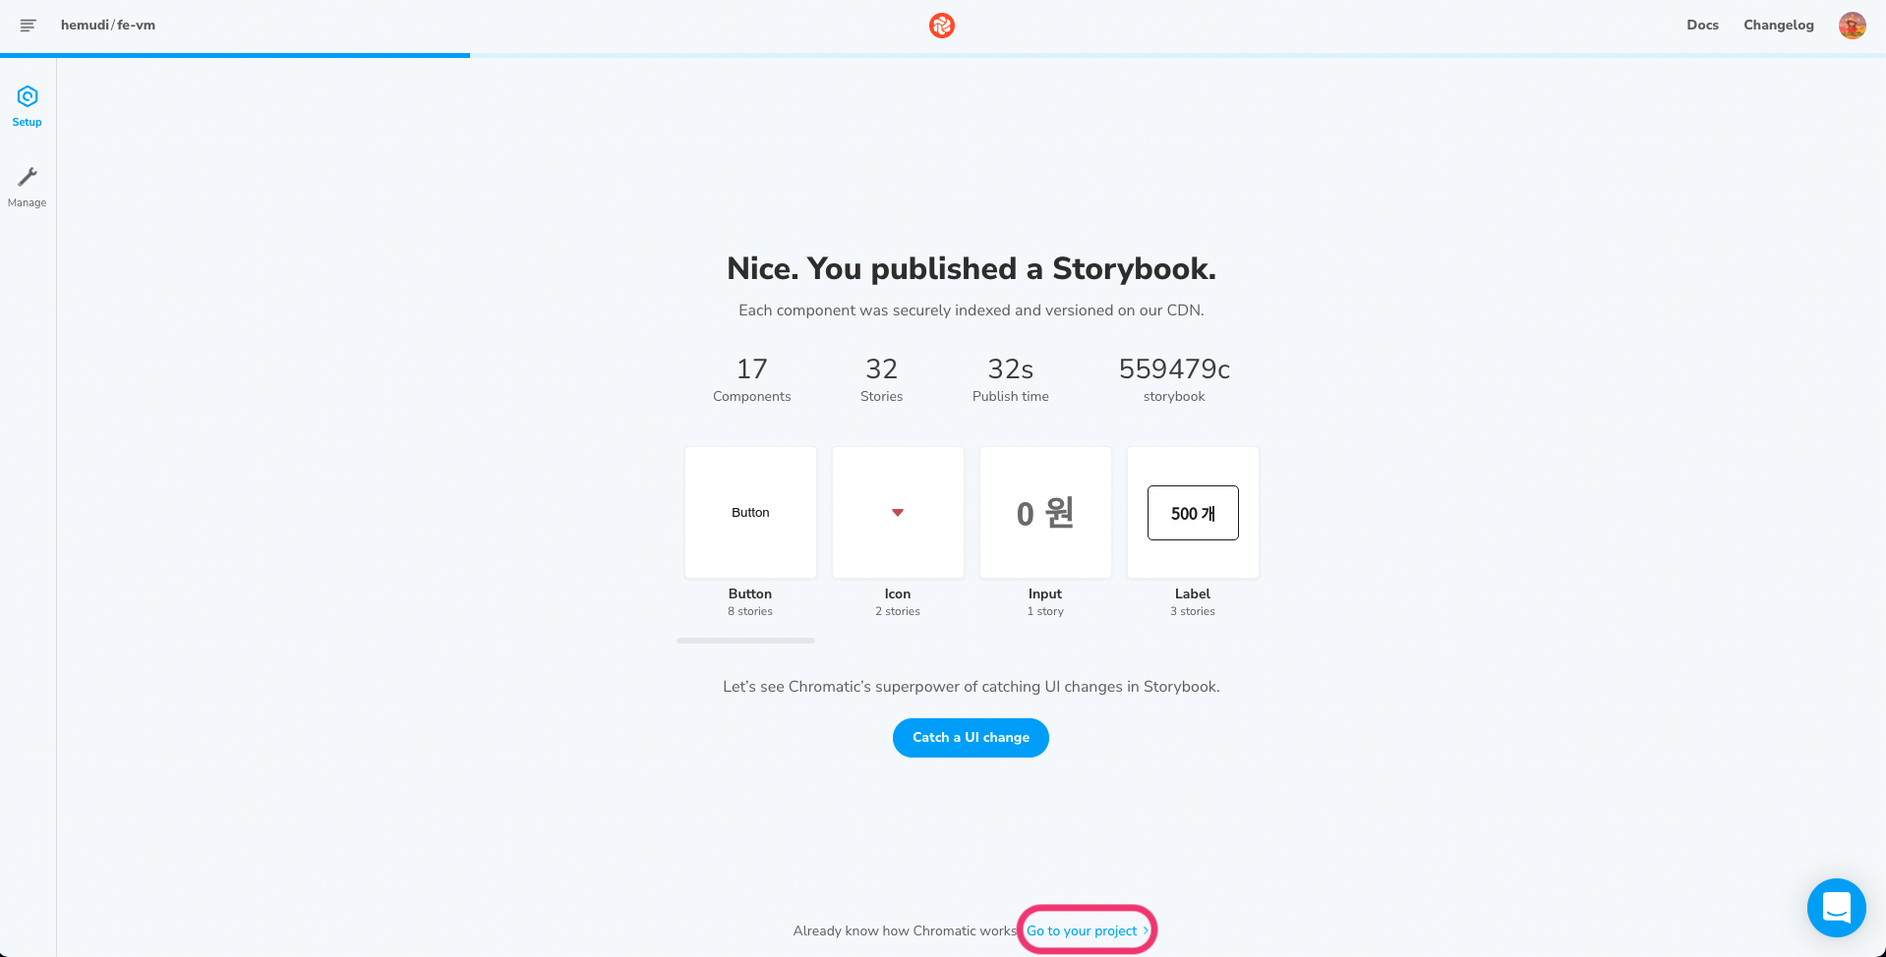The height and width of the screenshot is (957, 1886).
Task: Click the '1 story' text under Input
Action: [1045, 611]
